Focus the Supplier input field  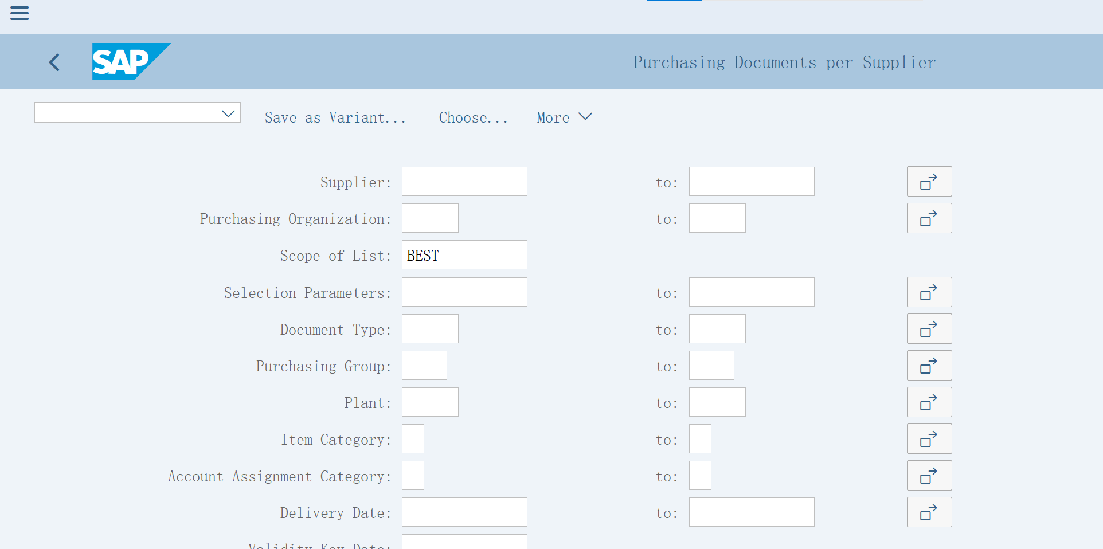click(464, 182)
